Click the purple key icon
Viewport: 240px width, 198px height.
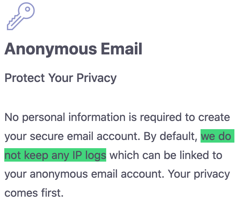(x=21, y=16)
